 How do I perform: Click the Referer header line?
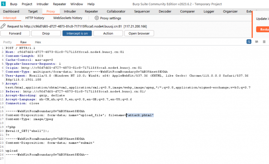76,91
